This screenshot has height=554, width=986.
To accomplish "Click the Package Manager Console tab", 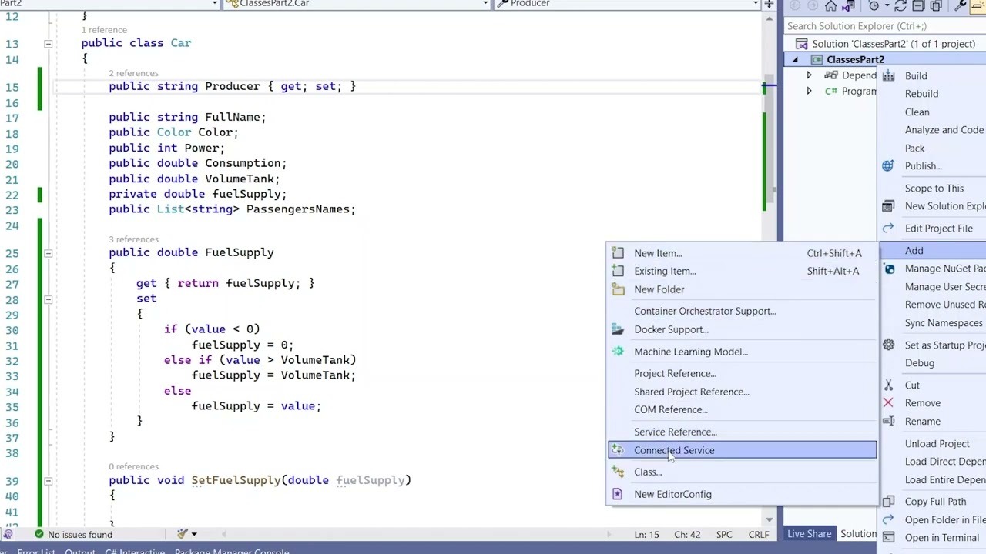I will pyautogui.click(x=232, y=551).
